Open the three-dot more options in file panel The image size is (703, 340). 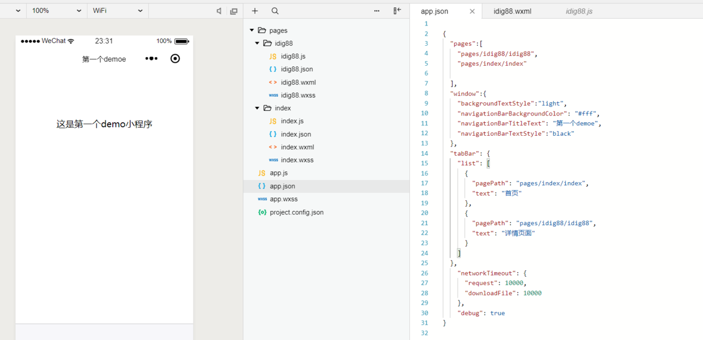pos(377,11)
